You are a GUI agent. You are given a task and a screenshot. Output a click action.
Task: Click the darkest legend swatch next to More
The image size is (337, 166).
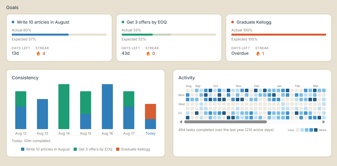tap(316, 130)
